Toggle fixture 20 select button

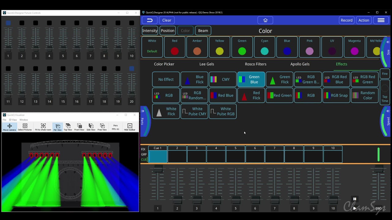pyautogui.click(x=131, y=69)
